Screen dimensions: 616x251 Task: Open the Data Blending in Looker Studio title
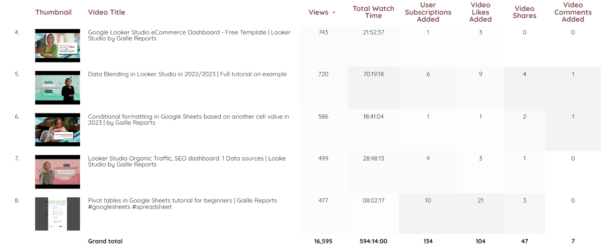point(187,74)
